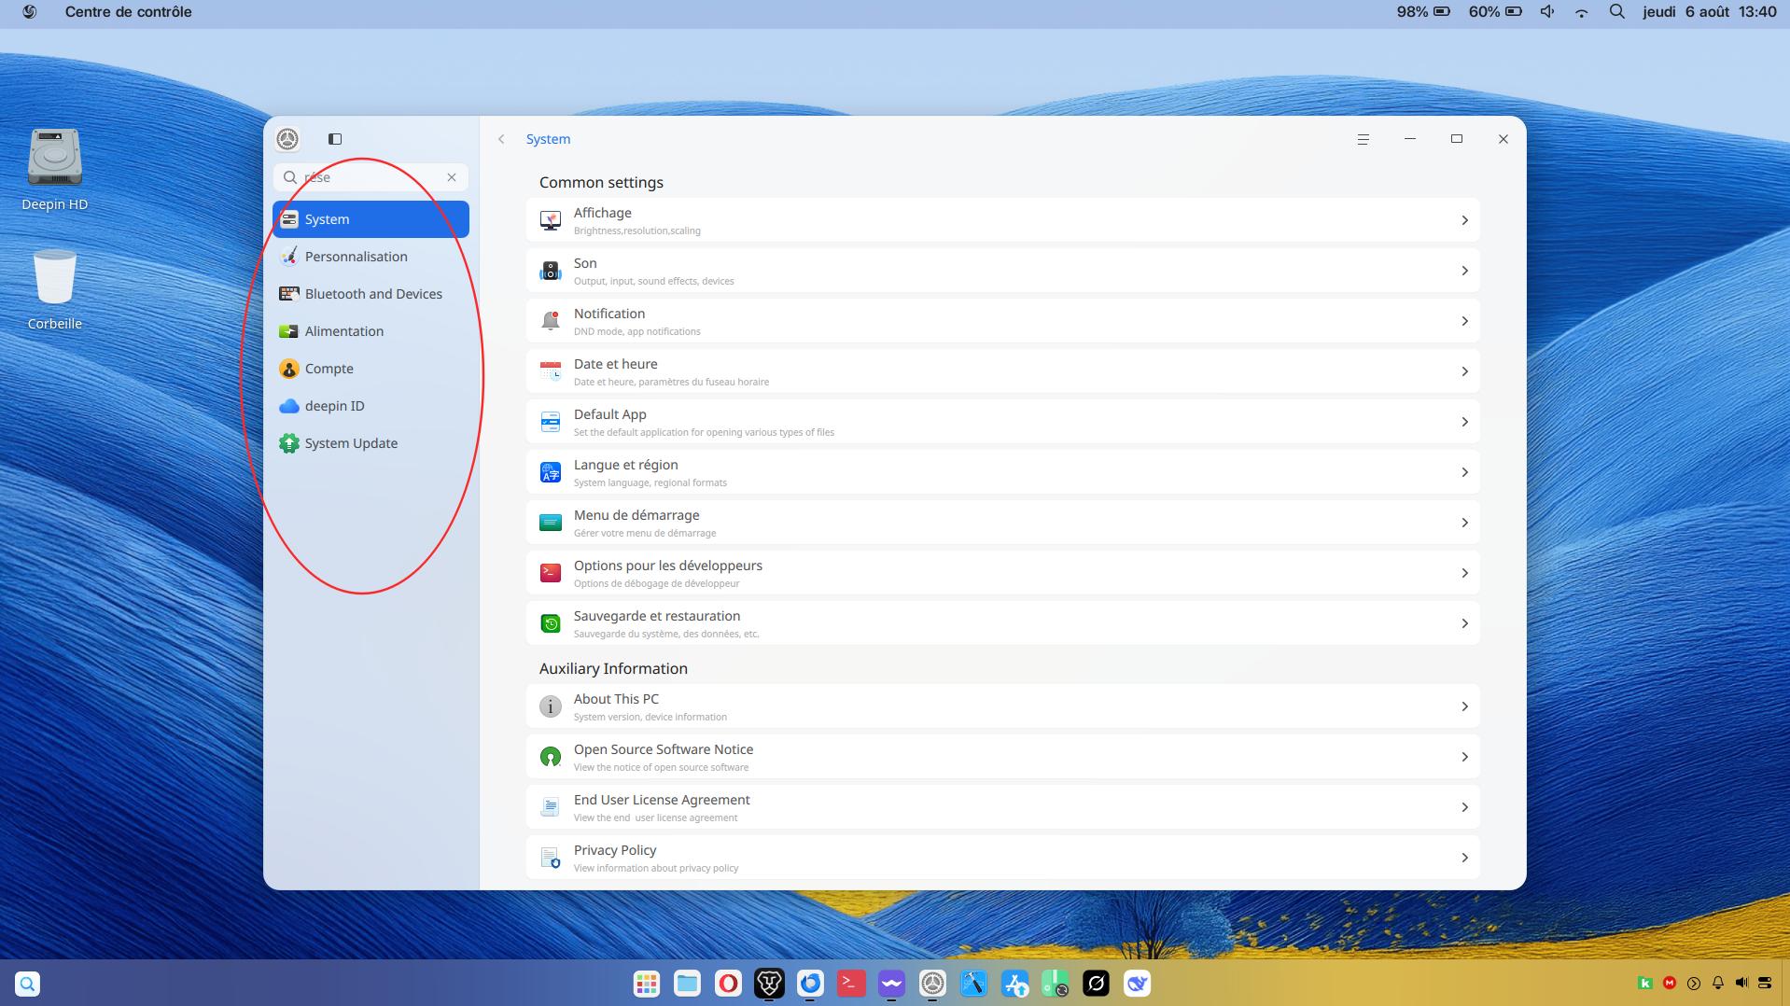This screenshot has width=1790, height=1006.
Task: Launch the file manager from dock
Action: [x=688, y=984]
